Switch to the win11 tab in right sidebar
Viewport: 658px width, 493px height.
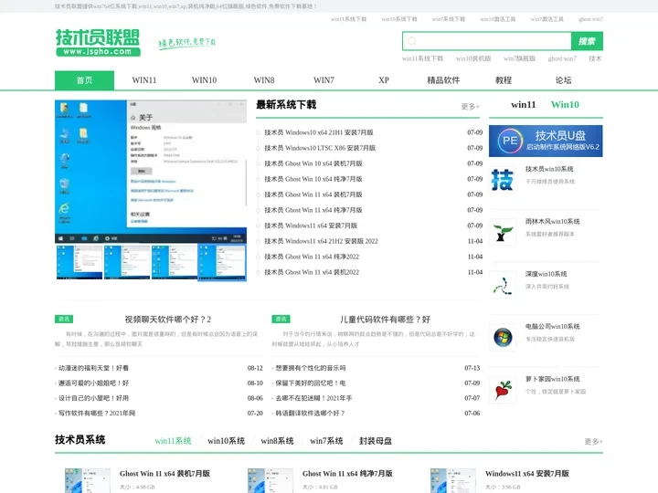524,105
